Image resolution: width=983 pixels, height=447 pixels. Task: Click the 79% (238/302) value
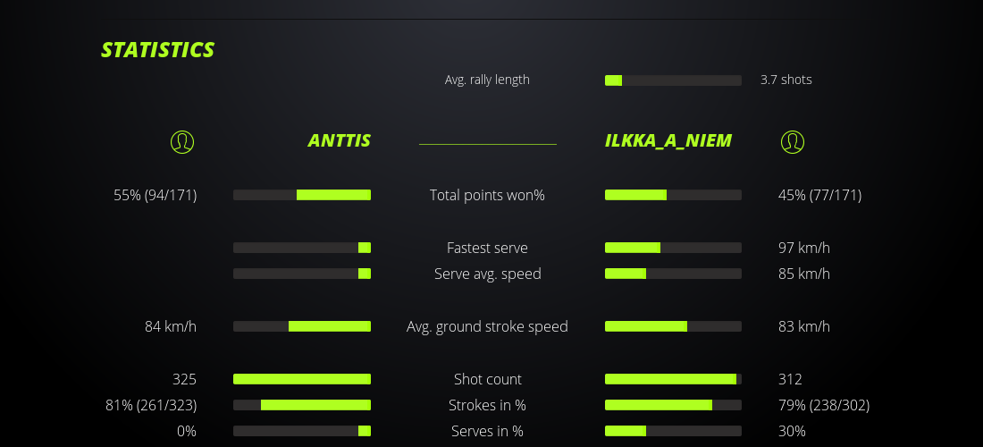coord(824,405)
